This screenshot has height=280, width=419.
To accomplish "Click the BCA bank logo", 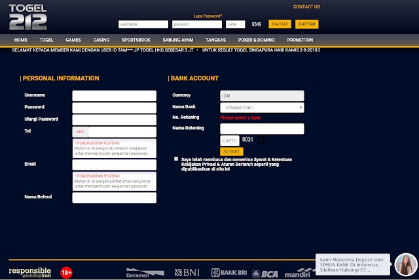I will point(265,274).
